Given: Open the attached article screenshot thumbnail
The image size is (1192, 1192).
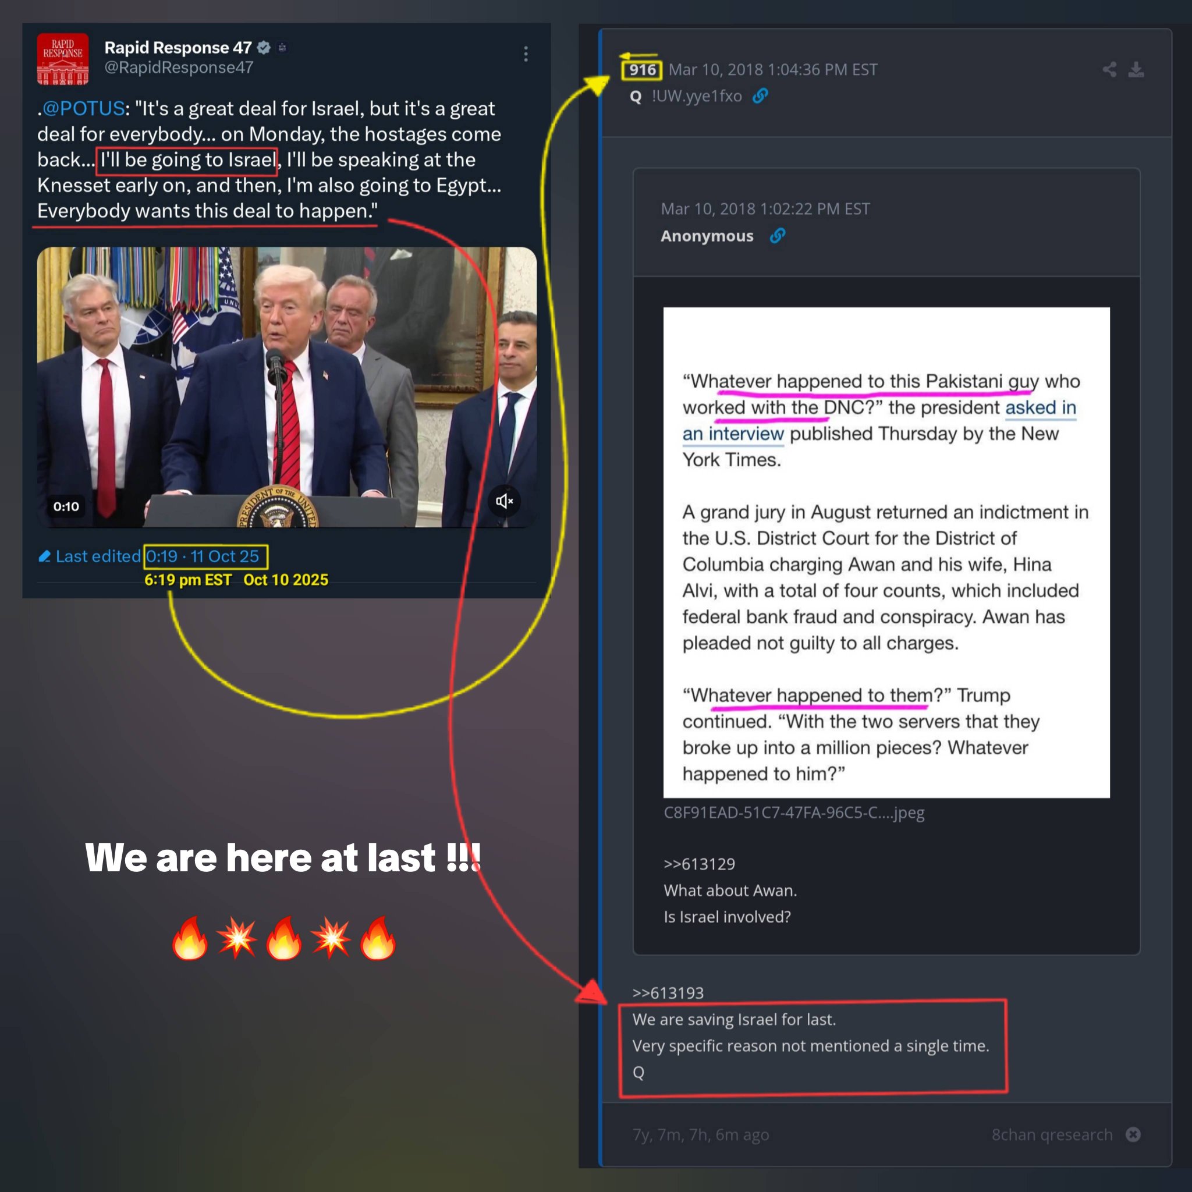Looking at the screenshot, I should tap(886, 552).
